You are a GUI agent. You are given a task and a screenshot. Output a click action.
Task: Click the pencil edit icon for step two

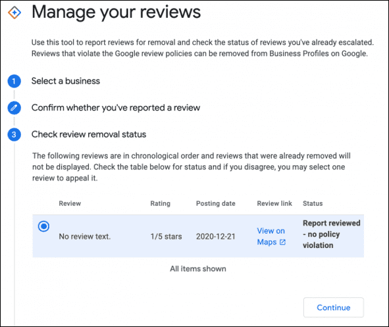[x=14, y=108]
